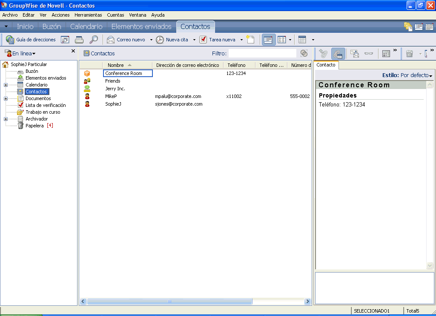
Task: Expand the Nueva cita dropdown arrow
Action: [194, 40]
